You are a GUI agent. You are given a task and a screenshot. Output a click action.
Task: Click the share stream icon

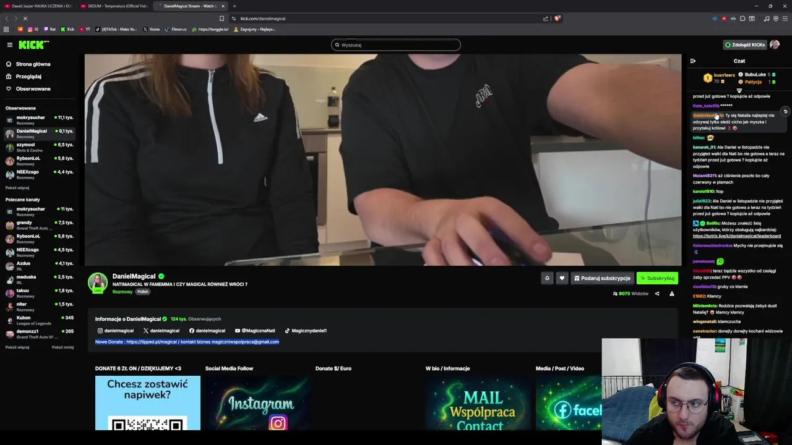(657, 294)
